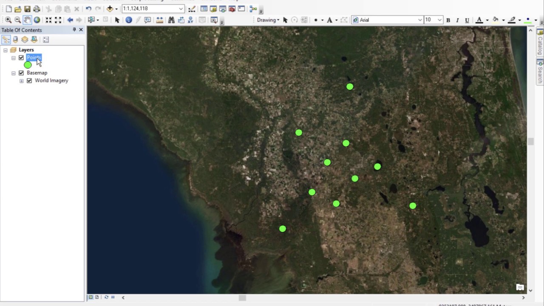544x306 pixels.
Task: Open the Drawing menu dropdown
Action: point(268,20)
